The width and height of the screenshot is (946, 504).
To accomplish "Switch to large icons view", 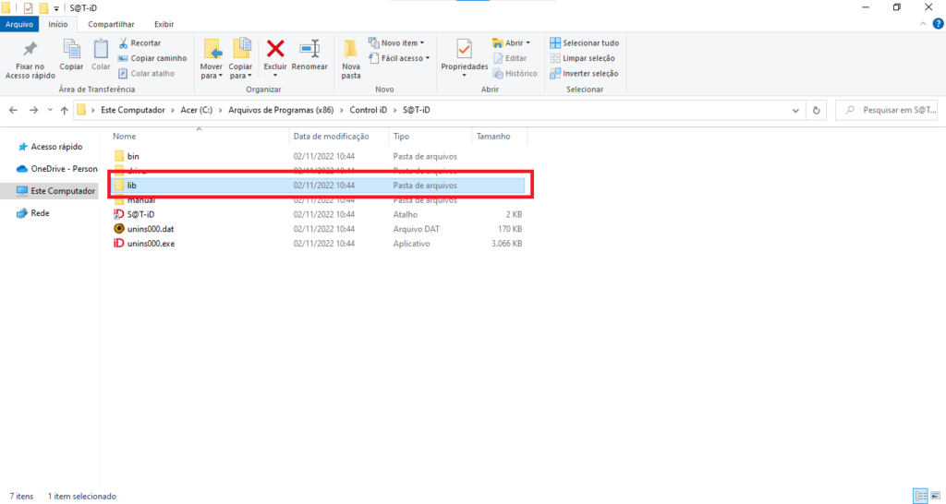I will click(936, 497).
